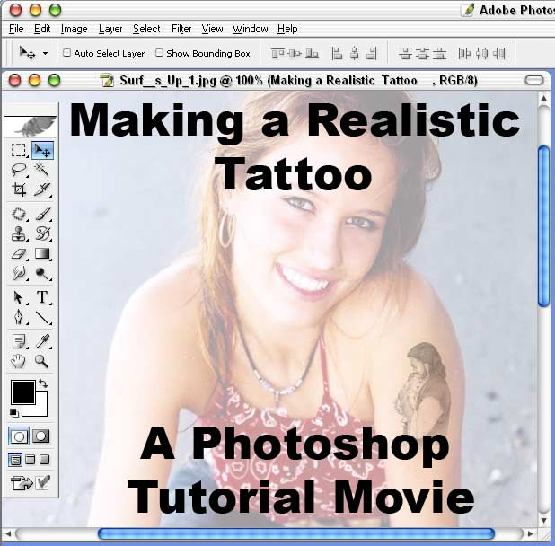Select the Gradient tool
555x546 pixels.
click(x=42, y=253)
